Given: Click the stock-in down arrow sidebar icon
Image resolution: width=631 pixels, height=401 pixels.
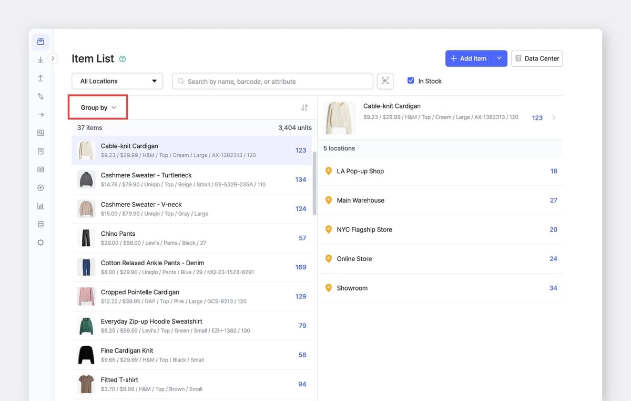Looking at the screenshot, I should (40, 60).
